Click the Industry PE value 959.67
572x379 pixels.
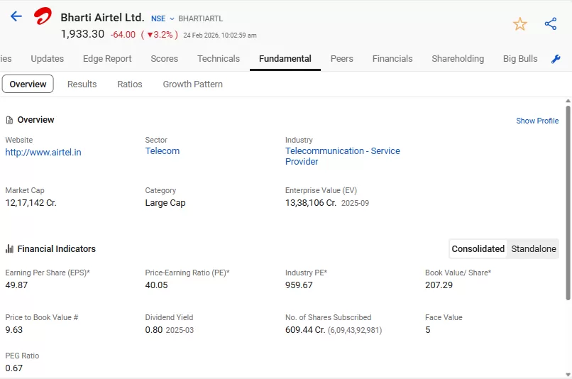(x=299, y=285)
